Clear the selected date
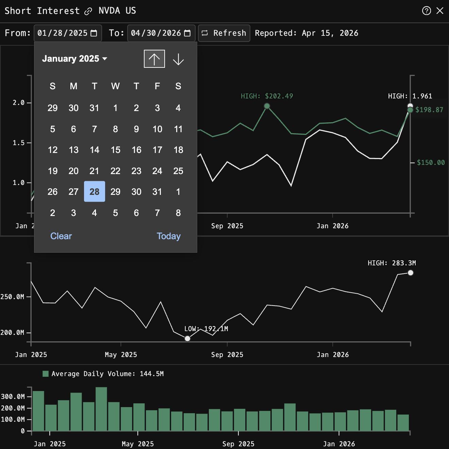The width and height of the screenshot is (449, 449). pos(61,236)
